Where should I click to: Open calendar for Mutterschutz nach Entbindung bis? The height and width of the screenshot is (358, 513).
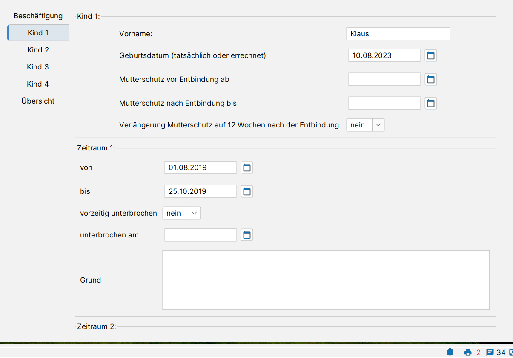(x=431, y=103)
